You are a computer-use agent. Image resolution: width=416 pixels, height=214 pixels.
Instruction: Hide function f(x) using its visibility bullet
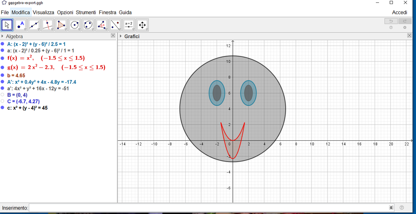3,58
